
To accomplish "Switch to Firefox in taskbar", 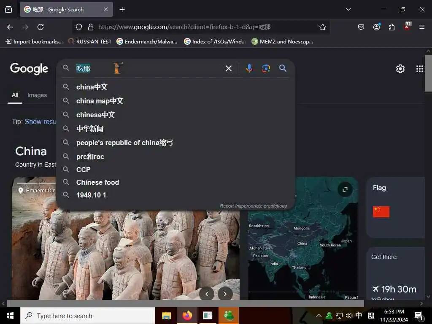I will (187, 316).
